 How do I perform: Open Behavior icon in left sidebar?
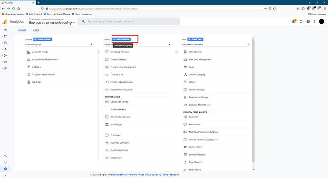tap(5, 62)
